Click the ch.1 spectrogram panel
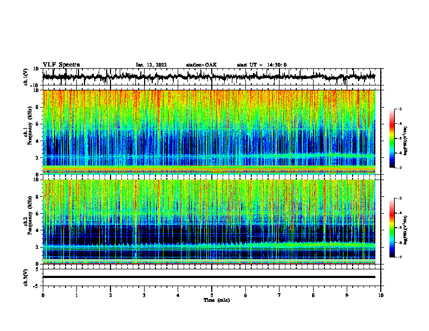The width and height of the screenshot is (429, 331). (209, 132)
